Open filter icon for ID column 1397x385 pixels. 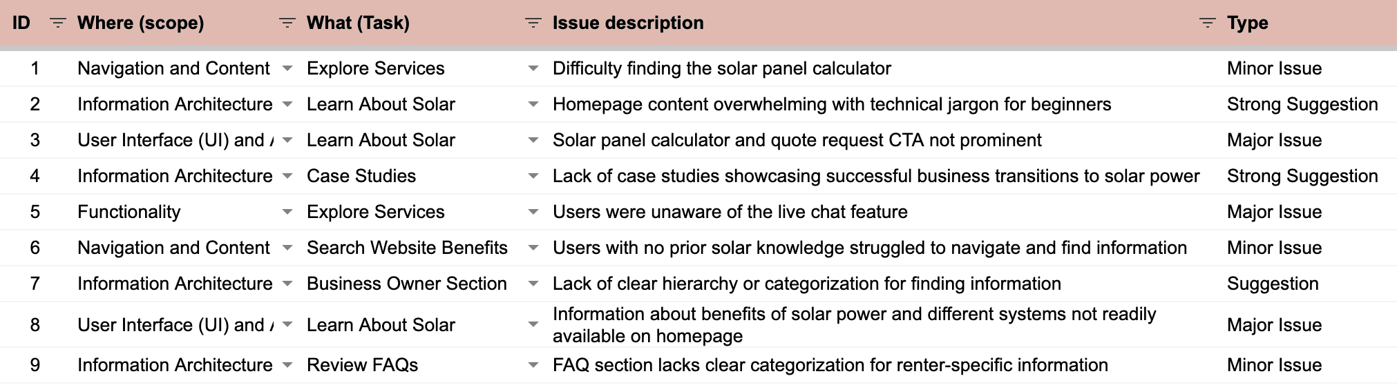coord(58,23)
